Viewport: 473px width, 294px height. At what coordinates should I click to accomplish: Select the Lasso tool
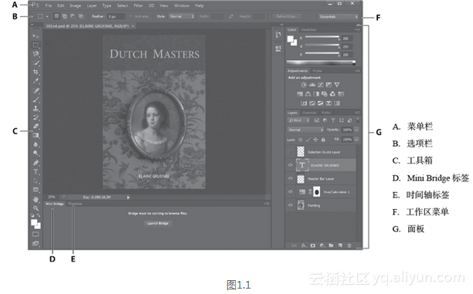tap(36, 54)
